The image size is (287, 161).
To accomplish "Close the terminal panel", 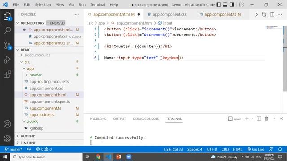I will click(x=281, y=119).
